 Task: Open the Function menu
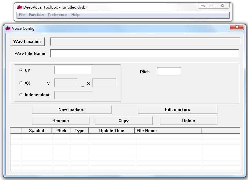[36, 15]
